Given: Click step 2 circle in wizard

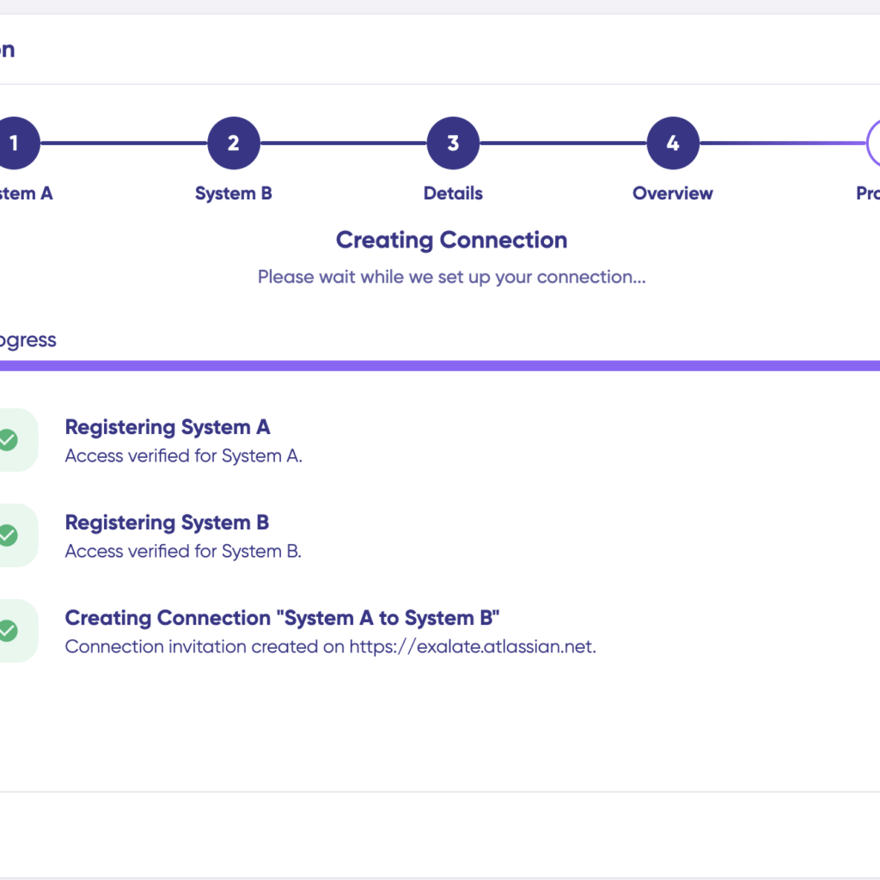Looking at the screenshot, I should (234, 144).
